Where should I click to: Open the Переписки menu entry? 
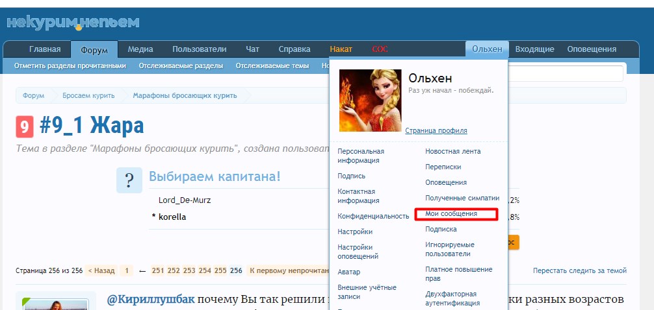(x=443, y=167)
